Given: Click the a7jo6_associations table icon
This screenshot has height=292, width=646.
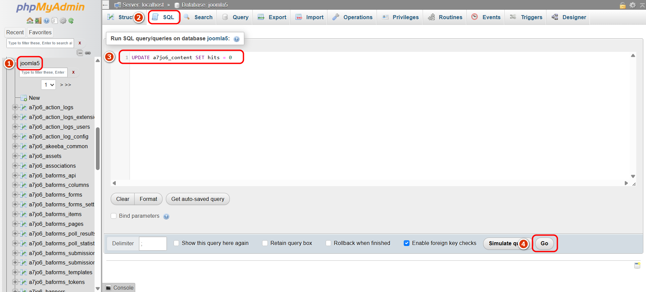Looking at the screenshot, I should point(24,166).
